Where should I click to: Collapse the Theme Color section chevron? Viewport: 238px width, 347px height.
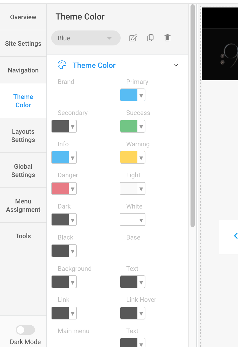(176, 65)
